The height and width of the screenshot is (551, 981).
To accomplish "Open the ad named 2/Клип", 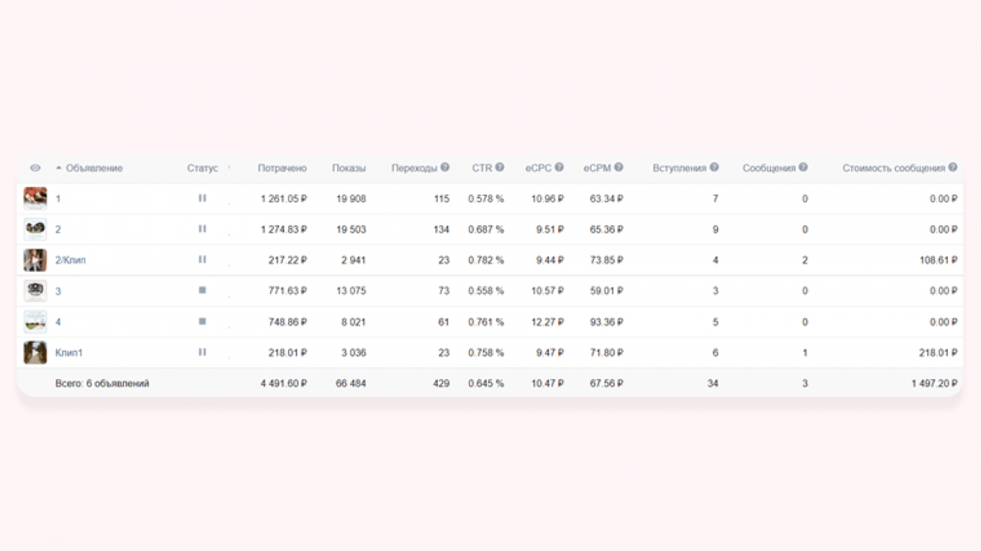I will point(71,260).
